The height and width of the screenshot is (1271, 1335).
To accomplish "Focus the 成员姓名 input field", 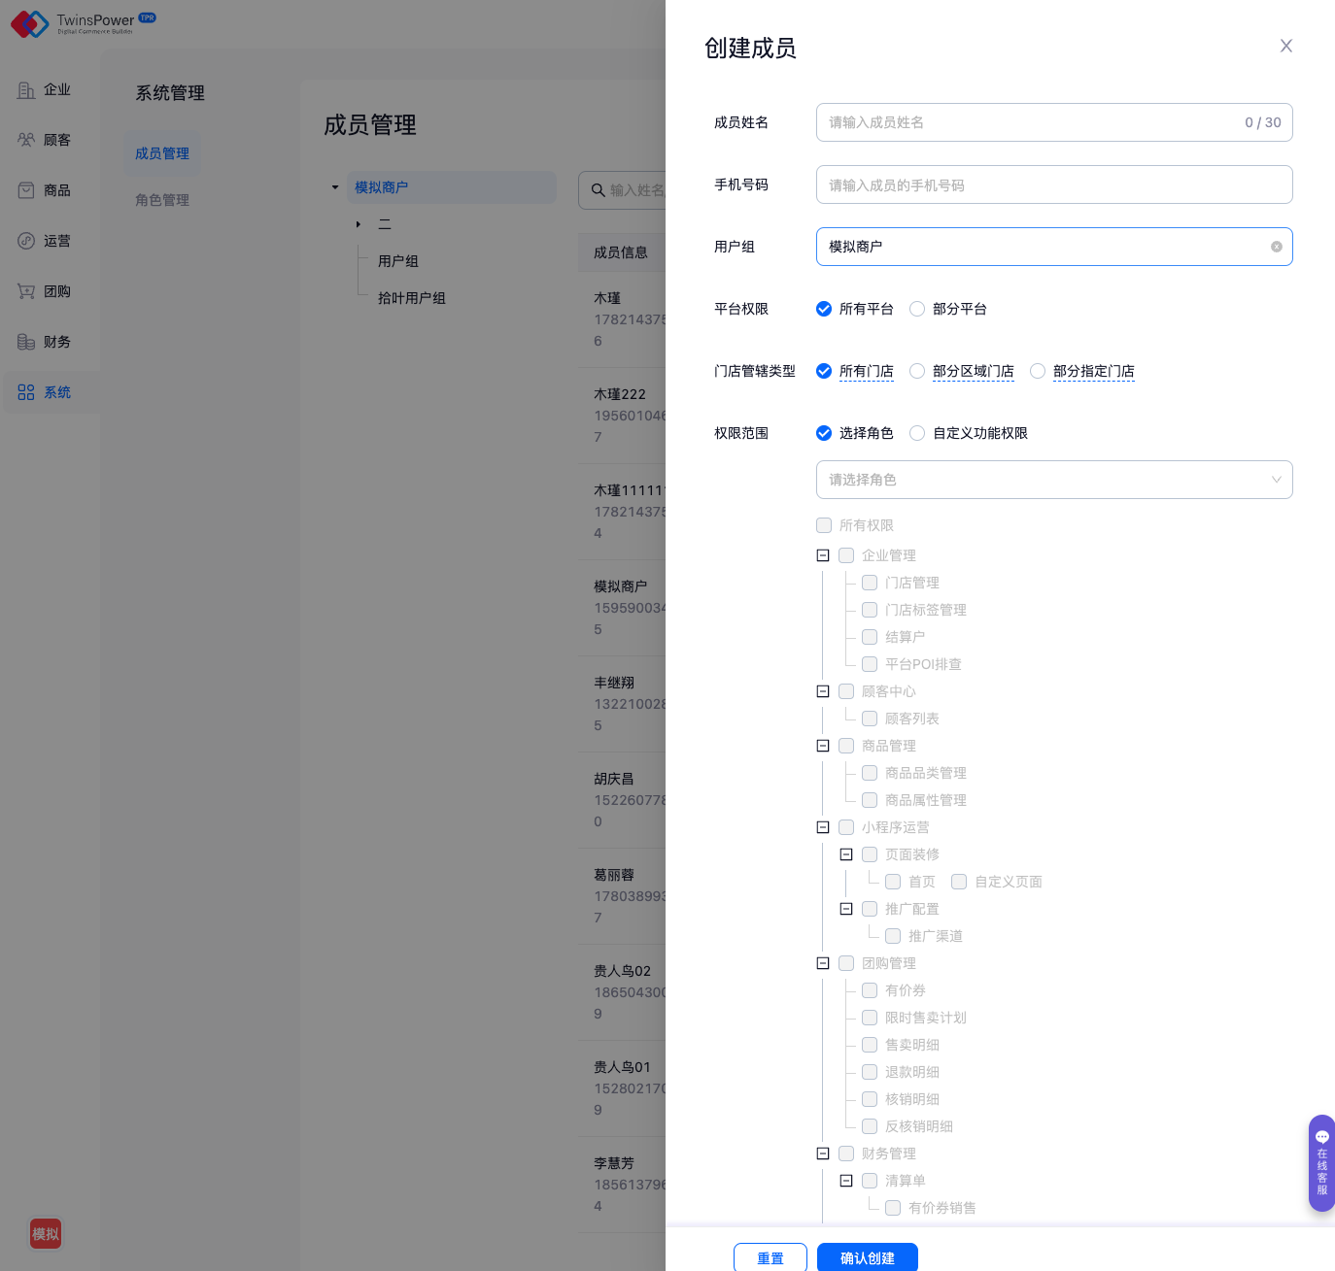I will click(x=1030, y=122).
